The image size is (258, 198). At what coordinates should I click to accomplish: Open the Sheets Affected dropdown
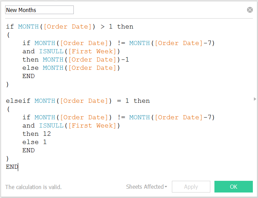tap(146, 187)
